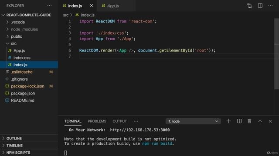Close the terminal panel
This screenshot has height=156, width=279.
coord(270,121)
